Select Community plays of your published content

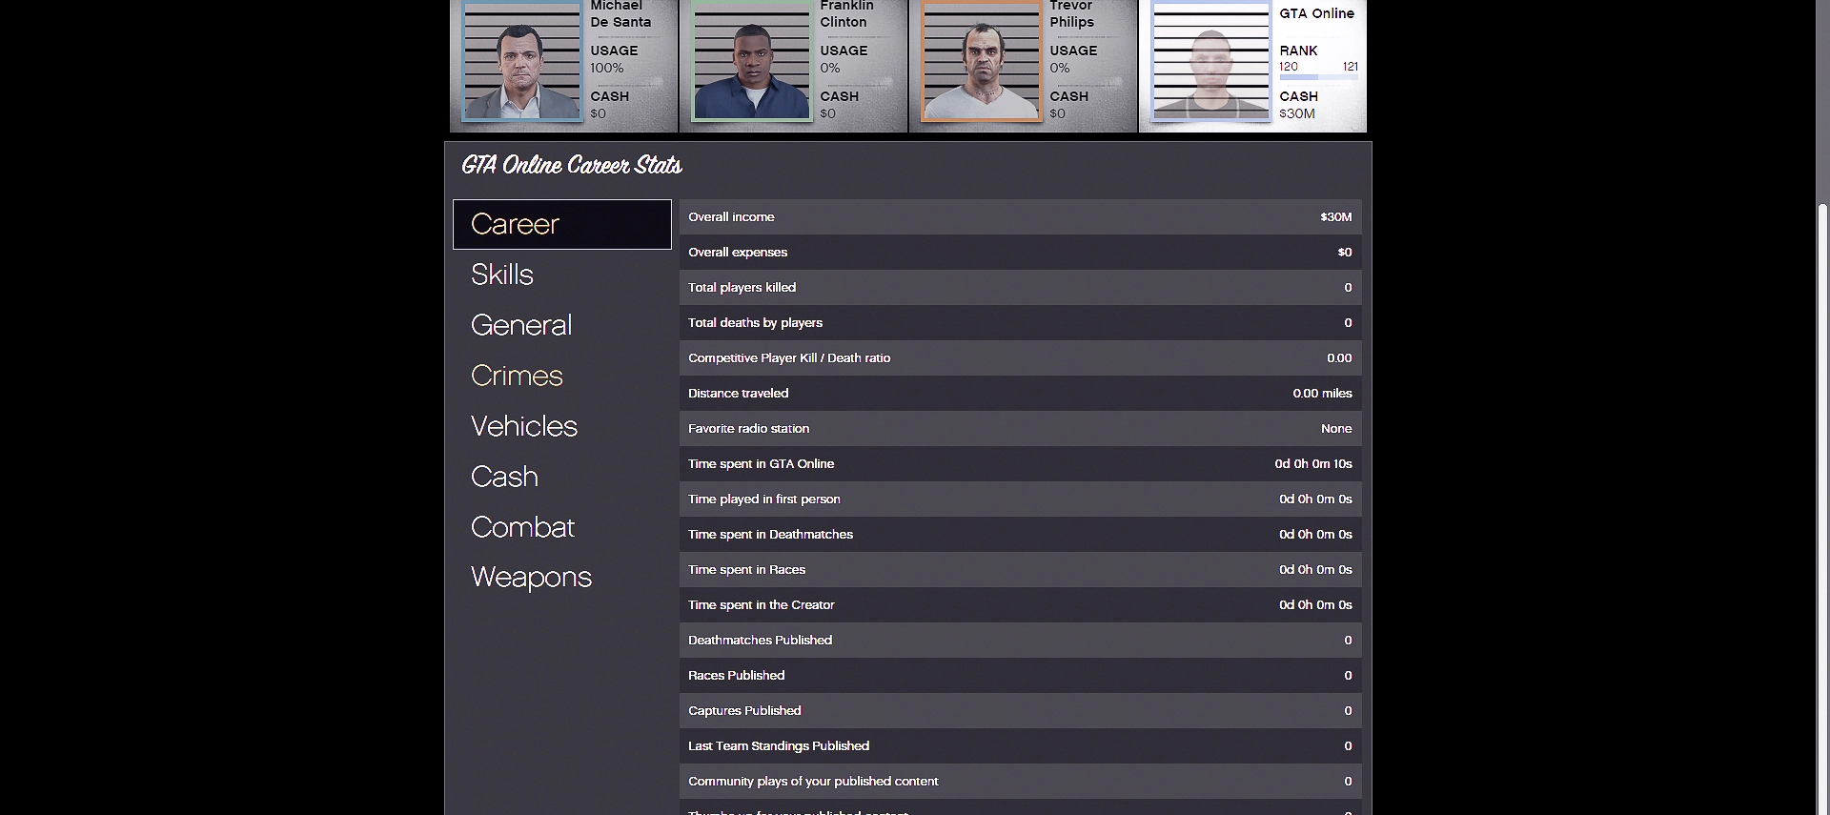pos(1020,782)
